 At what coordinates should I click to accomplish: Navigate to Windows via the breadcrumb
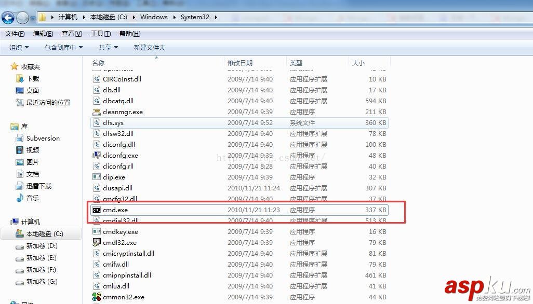154,17
